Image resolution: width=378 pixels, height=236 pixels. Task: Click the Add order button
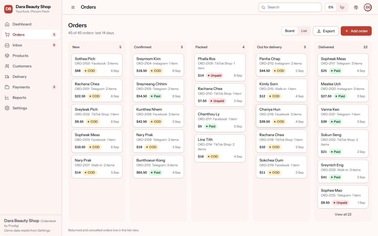[x=356, y=31]
